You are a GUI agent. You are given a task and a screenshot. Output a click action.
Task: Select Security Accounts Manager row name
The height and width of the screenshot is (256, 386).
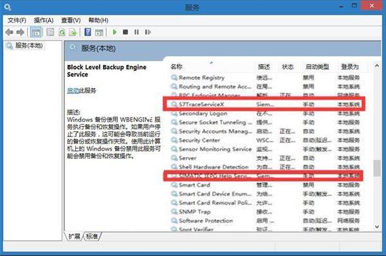coord(216,131)
